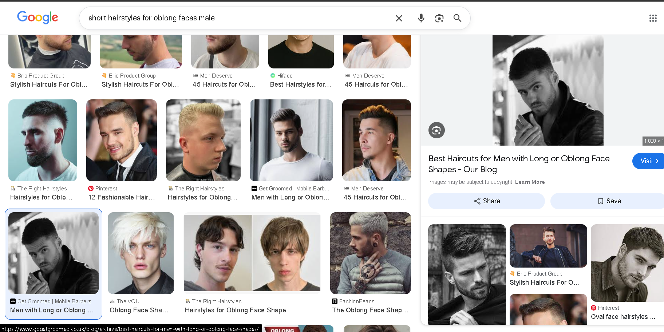Click the magnifying glass search icon

[x=457, y=18]
